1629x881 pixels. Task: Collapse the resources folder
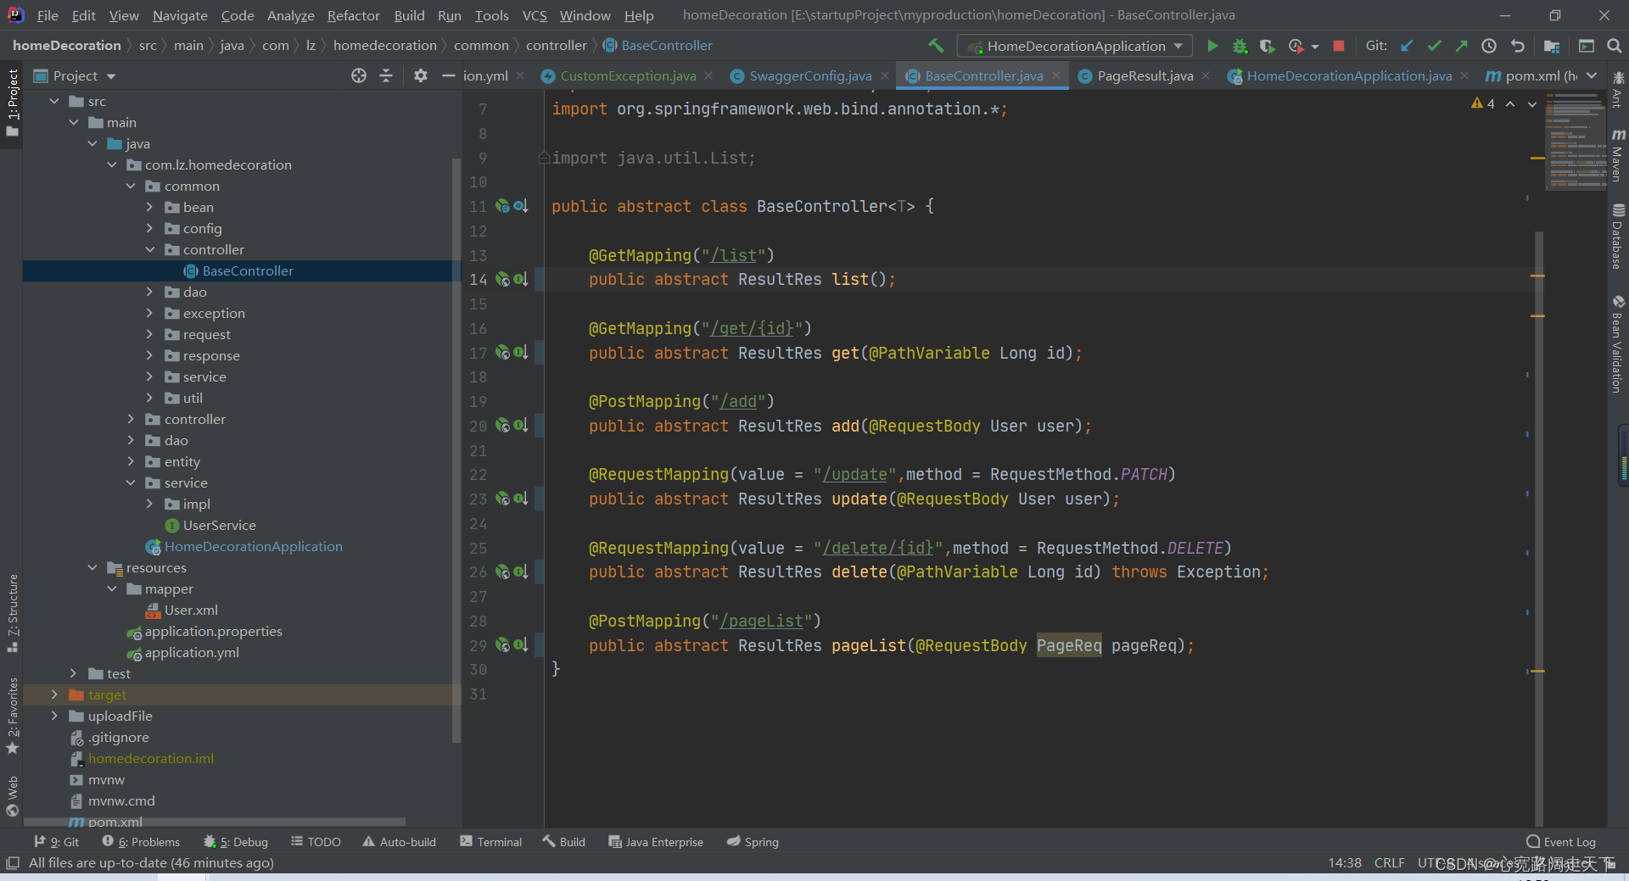coord(92,567)
